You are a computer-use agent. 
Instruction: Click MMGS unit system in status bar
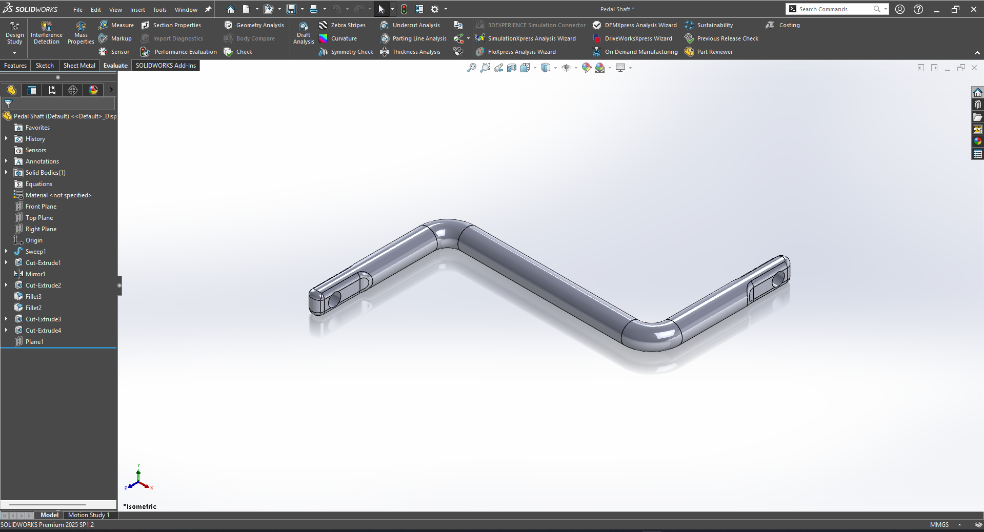point(939,525)
